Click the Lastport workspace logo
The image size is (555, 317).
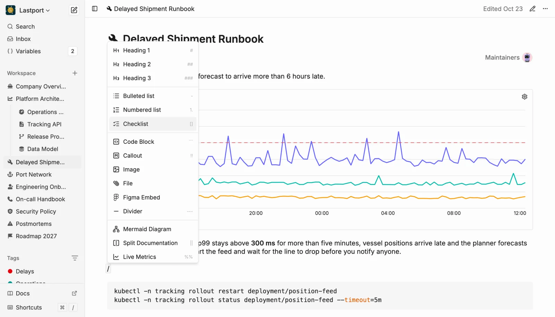[x=10, y=10]
